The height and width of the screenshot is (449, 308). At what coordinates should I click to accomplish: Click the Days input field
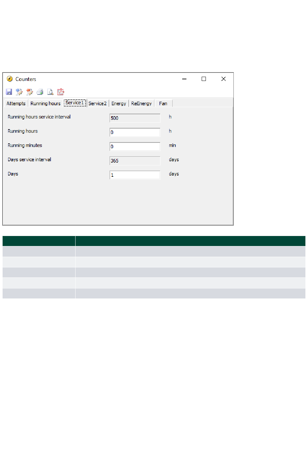(x=135, y=175)
